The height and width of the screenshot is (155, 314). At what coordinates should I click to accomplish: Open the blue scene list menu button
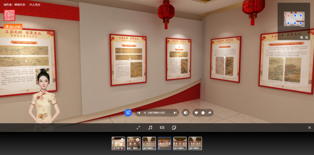point(128,113)
